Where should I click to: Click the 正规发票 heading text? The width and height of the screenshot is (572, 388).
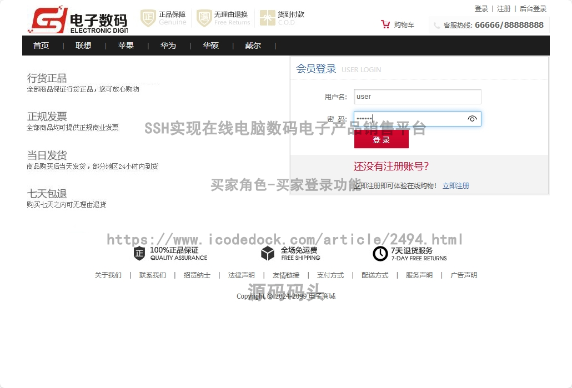[x=47, y=117]
